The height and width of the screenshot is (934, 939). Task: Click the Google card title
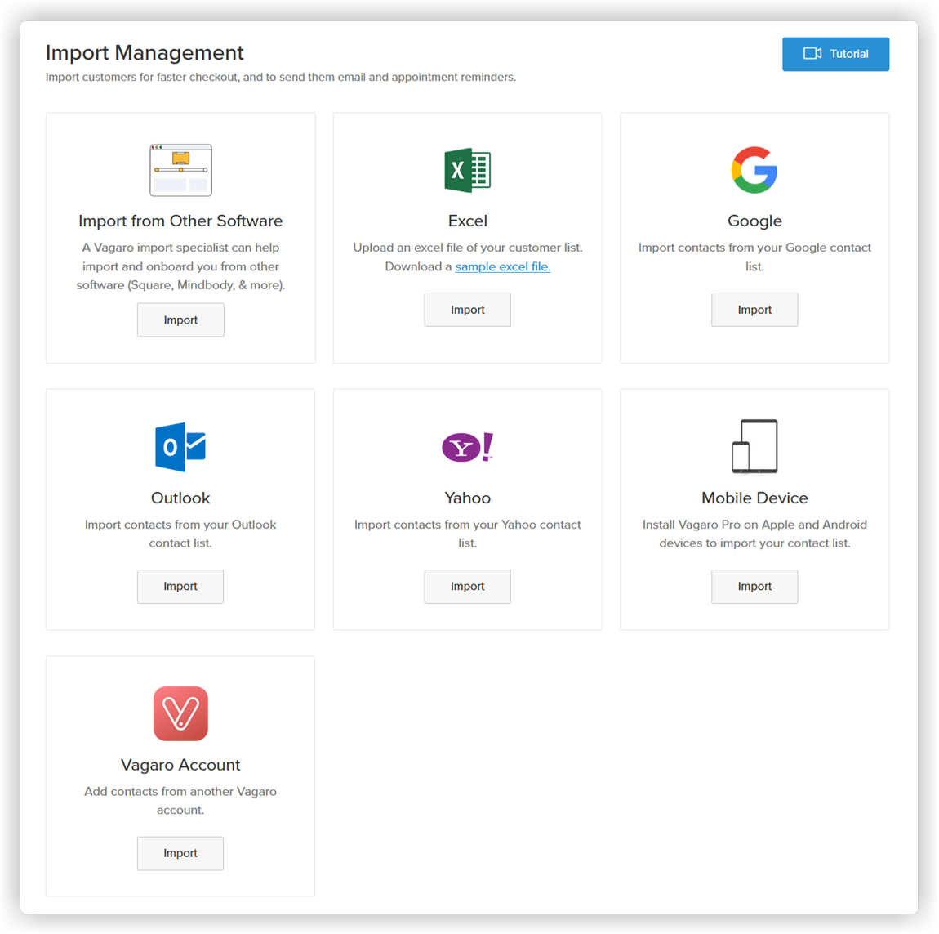pyautogui.click(x=754, y=221)
